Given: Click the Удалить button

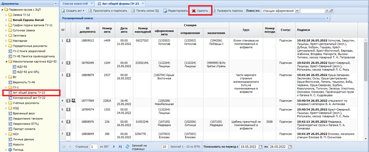Looking at the screenshot, I should click(x=200, y=11).
